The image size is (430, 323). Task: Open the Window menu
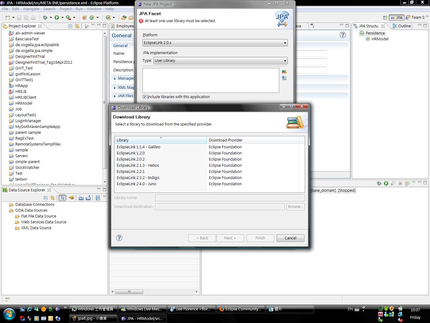pos(94,9)
